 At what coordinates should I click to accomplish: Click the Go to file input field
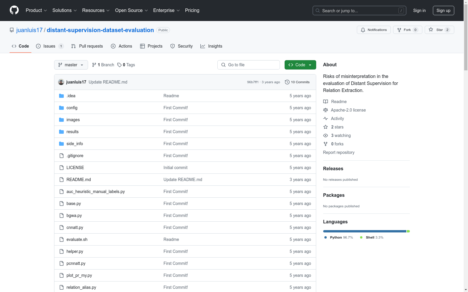pyautogui.click(x=249, y=65)
